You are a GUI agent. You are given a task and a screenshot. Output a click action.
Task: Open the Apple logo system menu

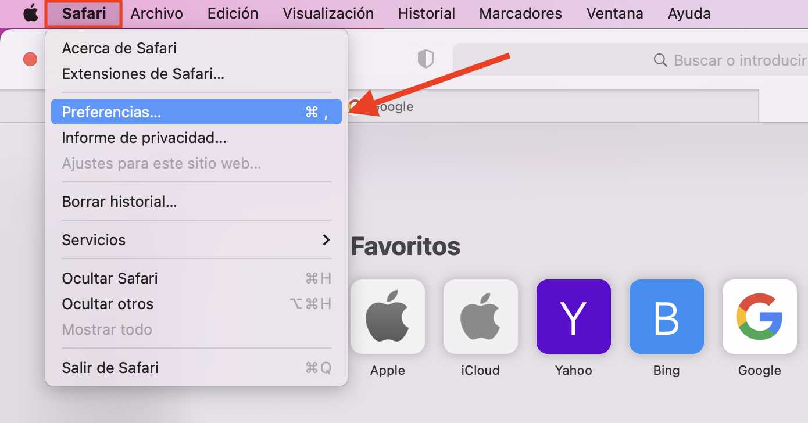30,13
